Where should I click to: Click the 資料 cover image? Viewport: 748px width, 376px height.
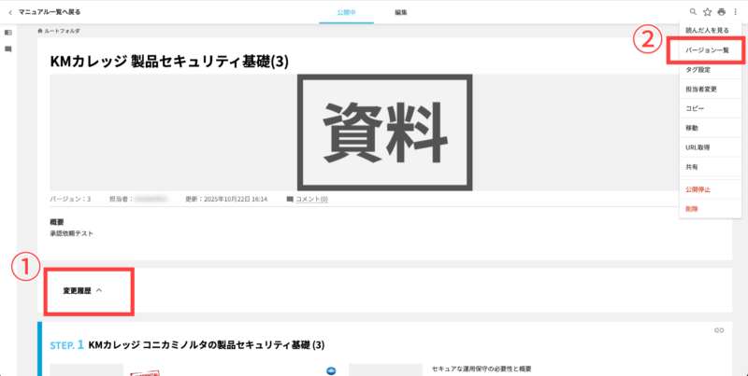point(384,132)
